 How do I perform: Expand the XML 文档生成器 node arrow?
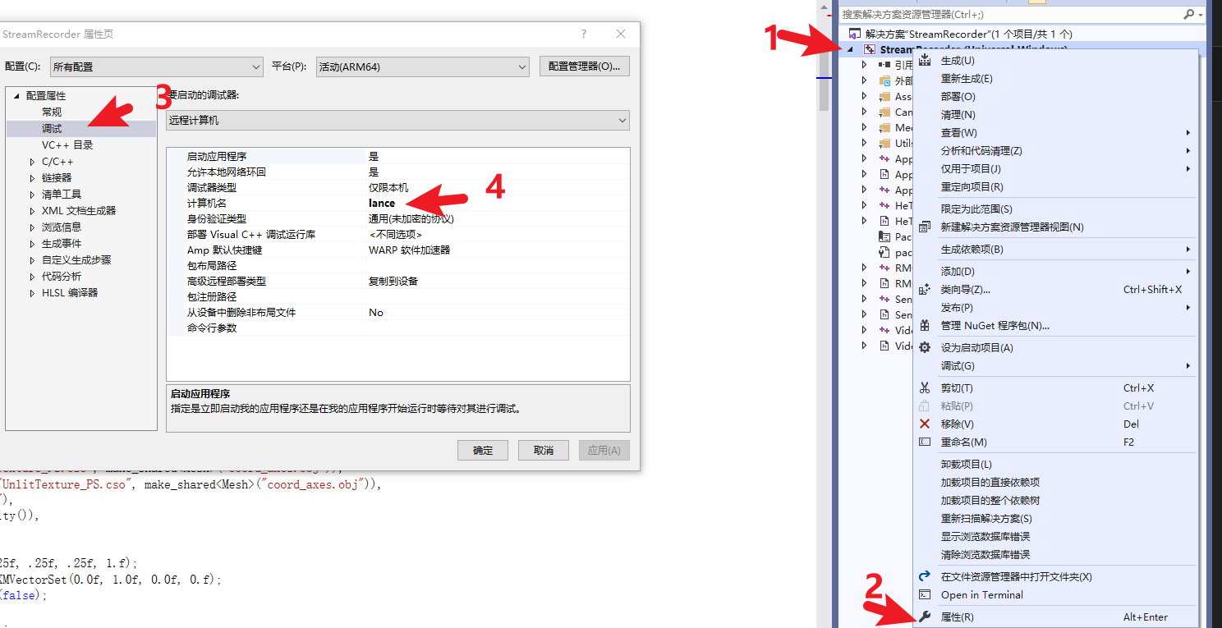(32, 211)
